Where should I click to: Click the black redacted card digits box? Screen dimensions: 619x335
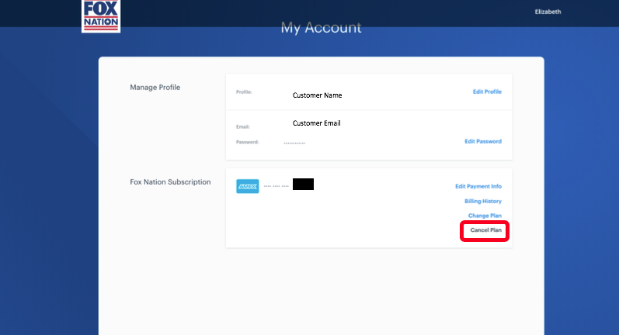coord(303,185)
